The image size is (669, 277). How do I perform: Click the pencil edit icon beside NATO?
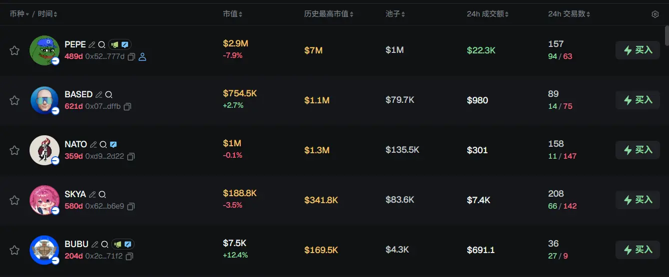point(93,144)
